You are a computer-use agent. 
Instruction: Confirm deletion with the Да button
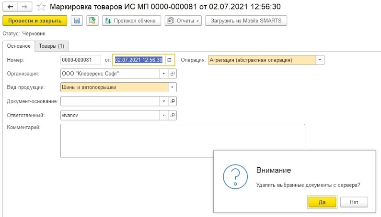coord(322,202)
